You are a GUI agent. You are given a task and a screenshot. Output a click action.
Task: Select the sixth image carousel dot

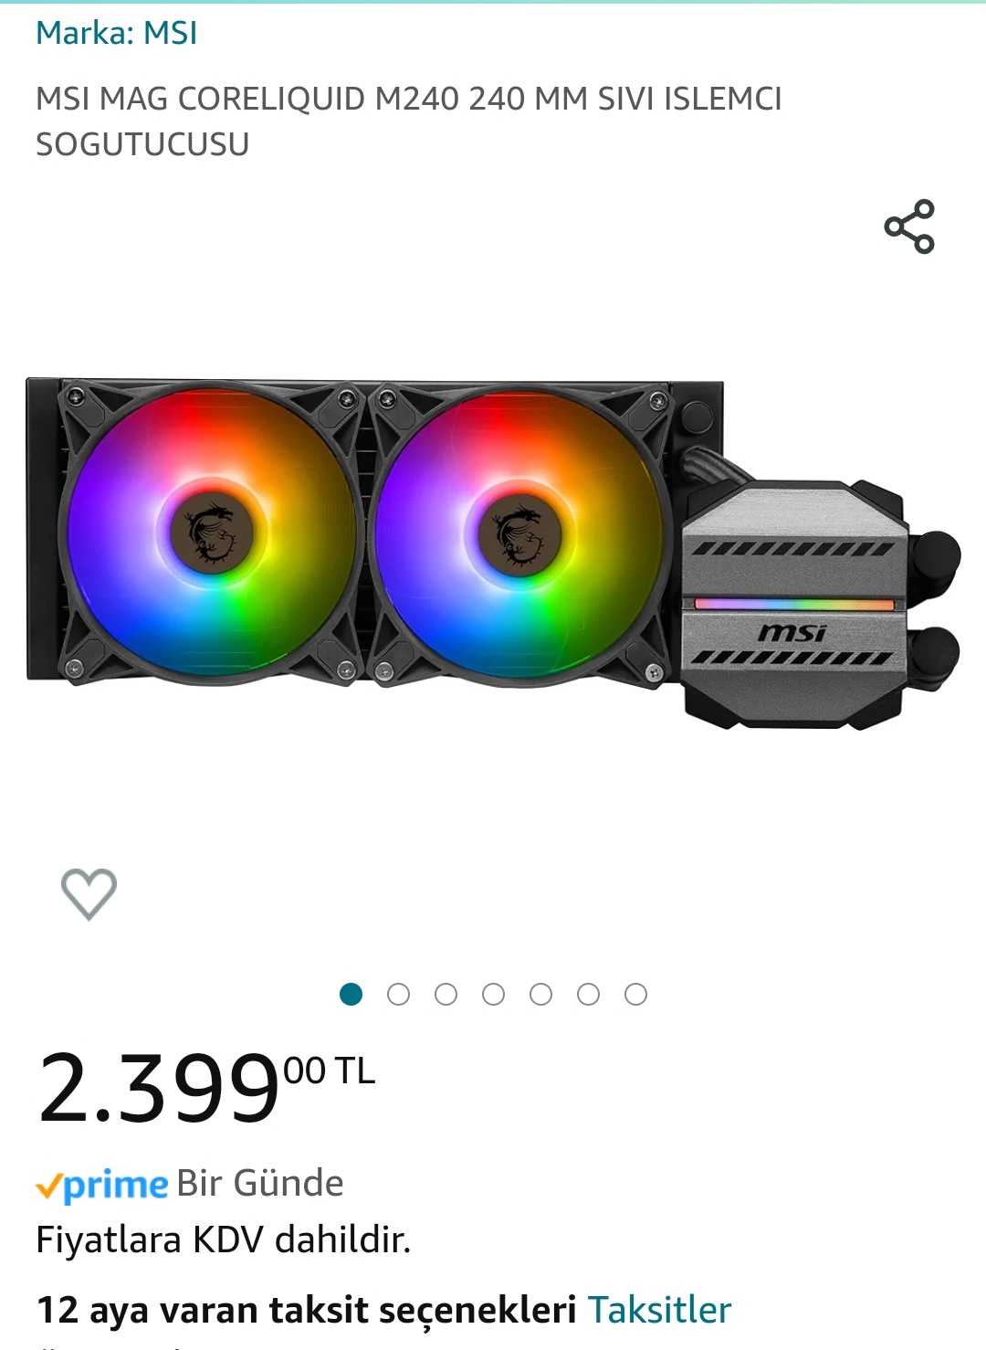coord(588,994)
